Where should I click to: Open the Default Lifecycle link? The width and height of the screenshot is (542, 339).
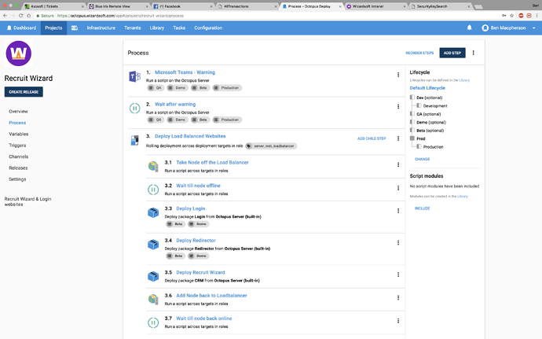(x=427, y=88)
